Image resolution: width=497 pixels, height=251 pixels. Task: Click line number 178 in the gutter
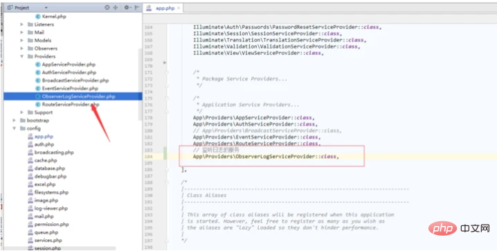[x=148, y=118]
